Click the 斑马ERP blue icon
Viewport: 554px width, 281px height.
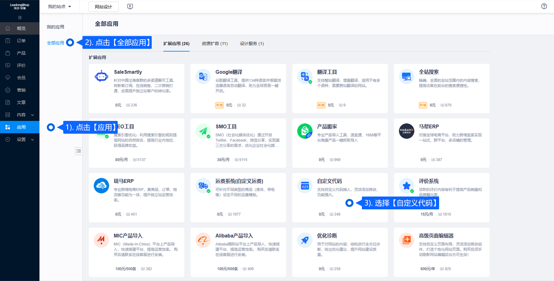102,186
